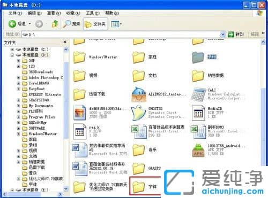Select the 副本BOM3 Excel file icon

(198, 131)
